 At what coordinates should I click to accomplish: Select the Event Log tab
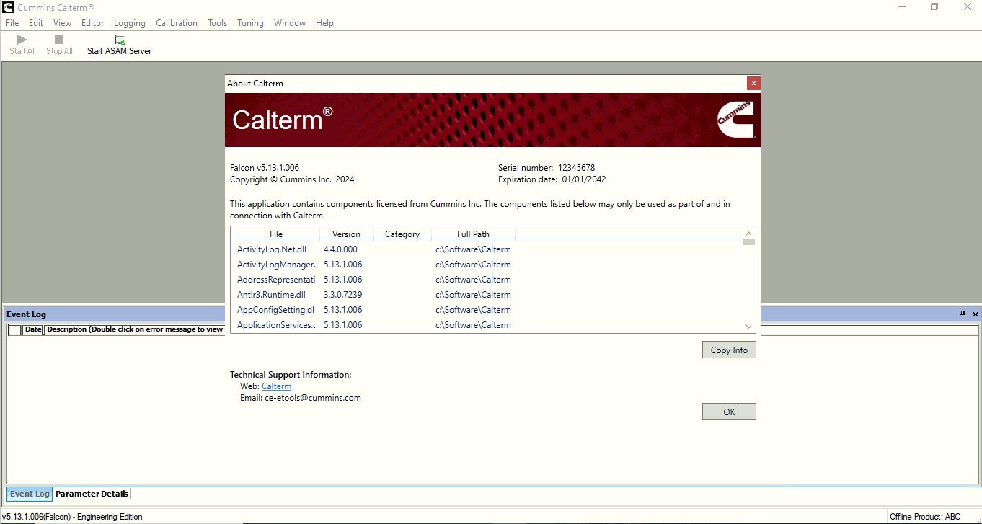click(x=30, y=494)
